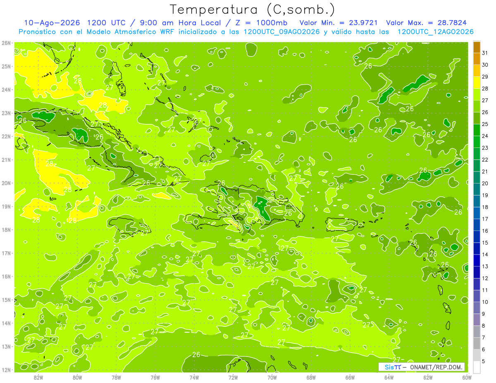Screen dimensions: 496x383
Task: Click the "66W" longitude label
Action: click(x=350, y=377)
